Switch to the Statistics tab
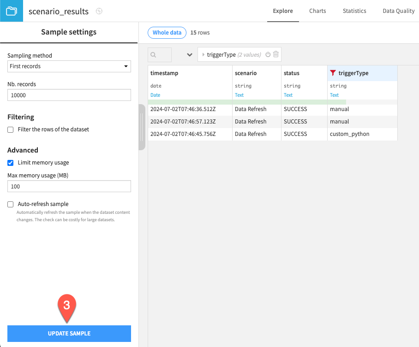This screenshot has height=347, width=419. (x=354, y=11)
